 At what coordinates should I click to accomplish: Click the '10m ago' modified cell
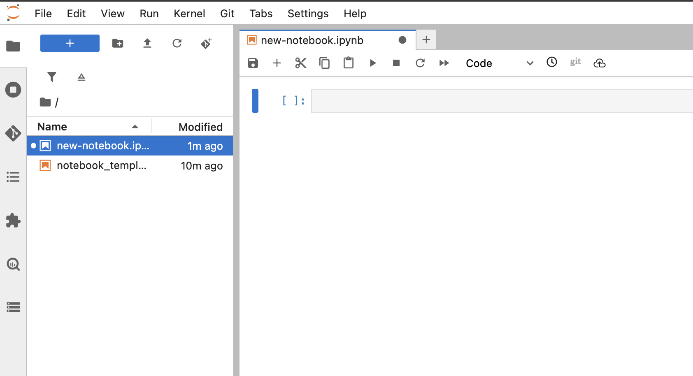coord(202,166)
